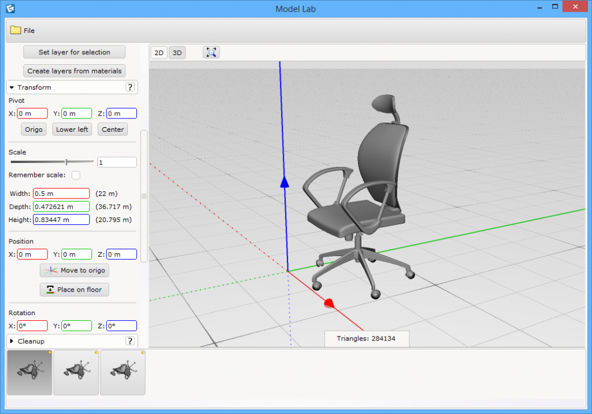The width and height of the screenshot is (592, 414).
Task: Enable the Remember scale checkbox
Action: [76, 175]
